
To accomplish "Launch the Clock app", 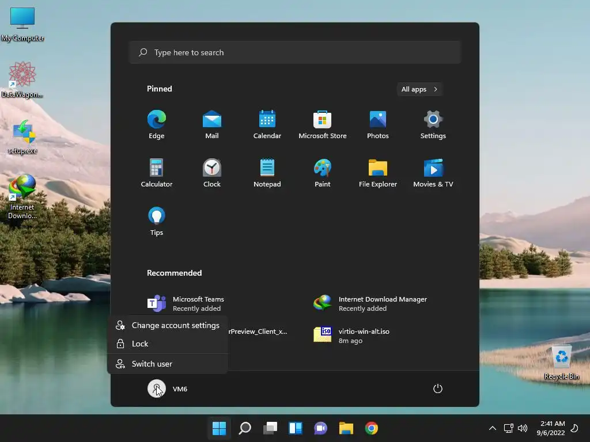I will pyautogui.click(x=212, y=173).
